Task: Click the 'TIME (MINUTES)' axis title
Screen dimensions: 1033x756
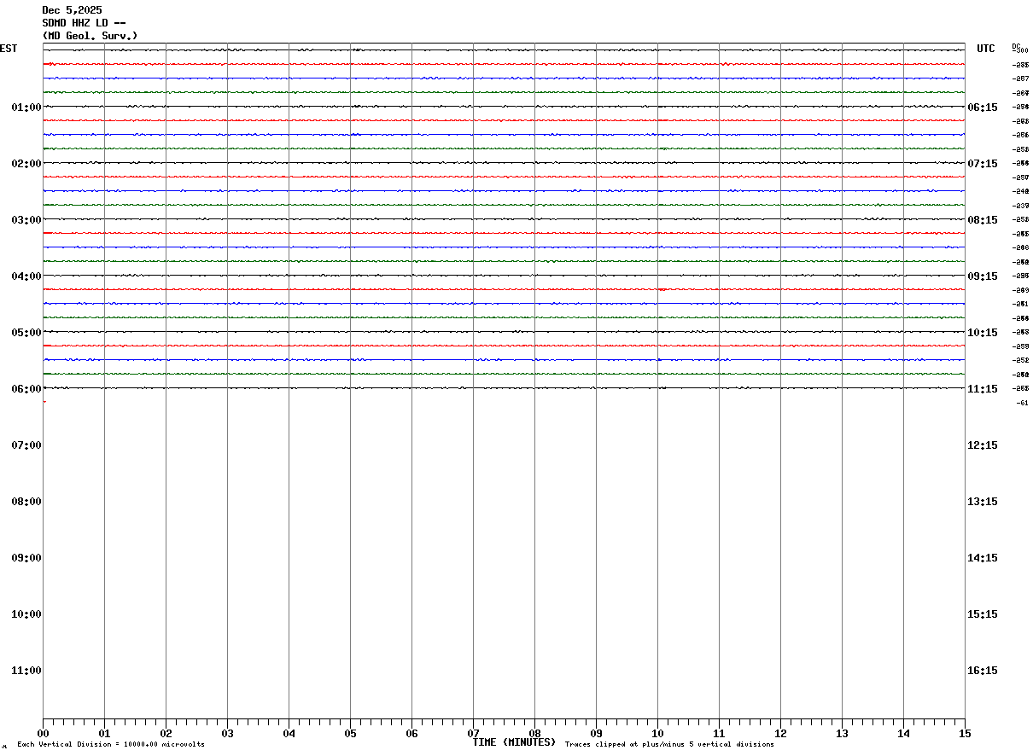Action: 514,741
